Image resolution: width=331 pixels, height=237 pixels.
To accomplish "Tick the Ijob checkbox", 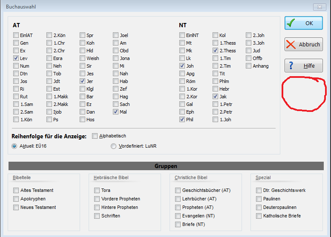I will click(x=49, y=112).
